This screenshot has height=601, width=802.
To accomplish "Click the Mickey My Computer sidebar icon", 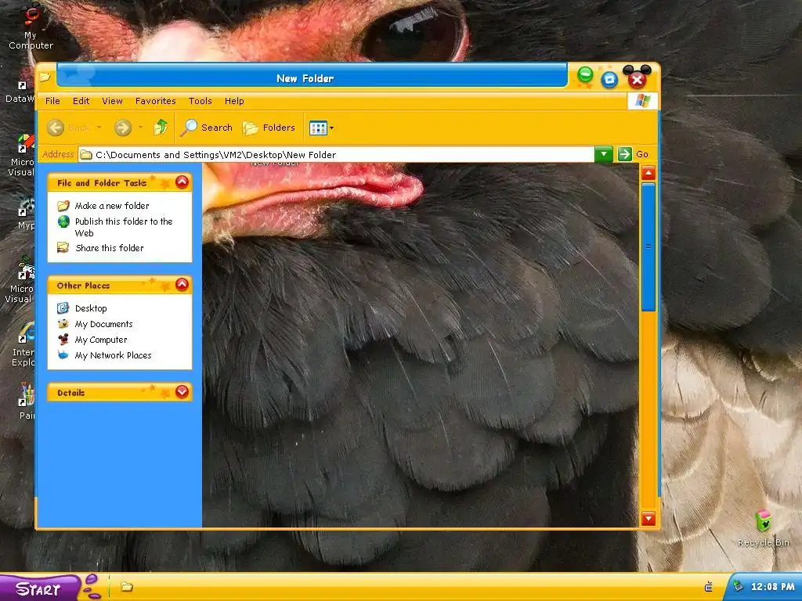I will click(63, 339).
